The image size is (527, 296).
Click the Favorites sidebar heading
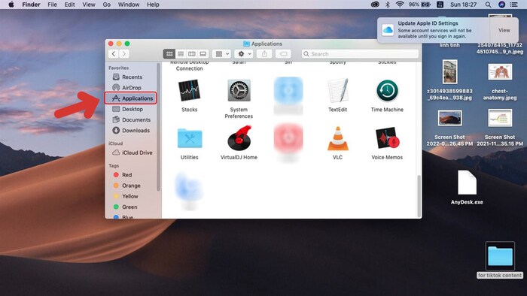[118, 68]
